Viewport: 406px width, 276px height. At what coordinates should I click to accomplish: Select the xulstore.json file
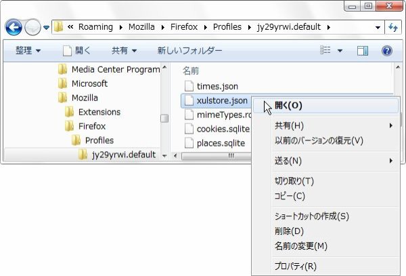coord(215,100)
